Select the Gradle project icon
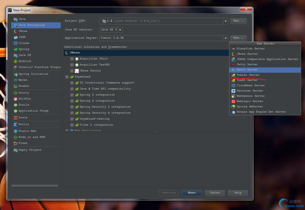 16,86
